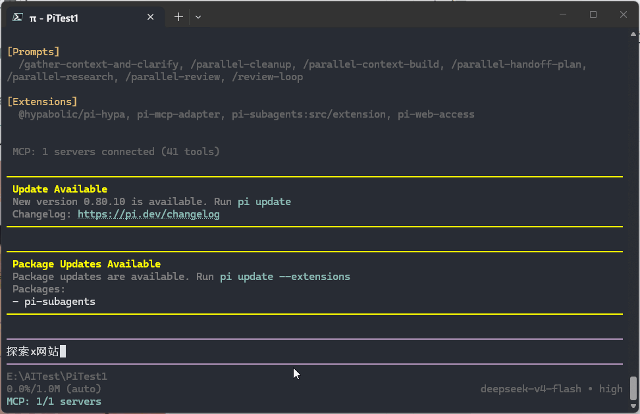Click the [Prompts] heading
Screen dimensions: 640x414
click(x=34, y=52)
